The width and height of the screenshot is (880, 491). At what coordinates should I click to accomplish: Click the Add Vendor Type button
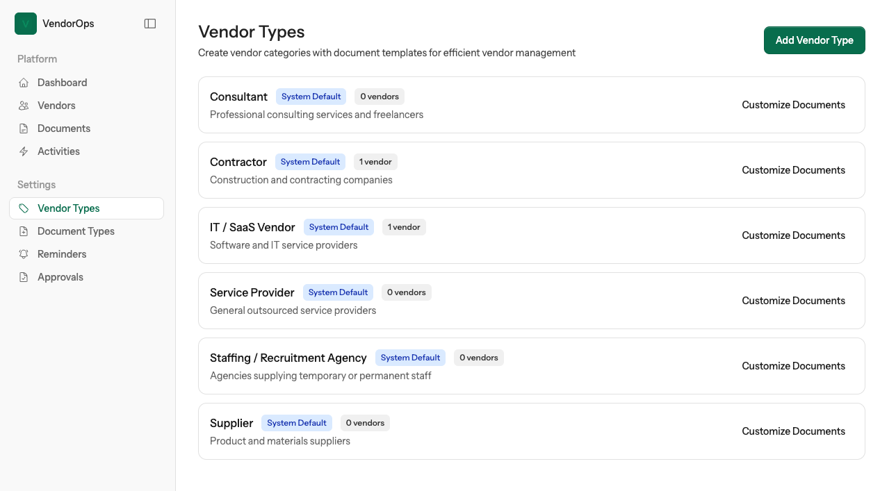(814, 40)
